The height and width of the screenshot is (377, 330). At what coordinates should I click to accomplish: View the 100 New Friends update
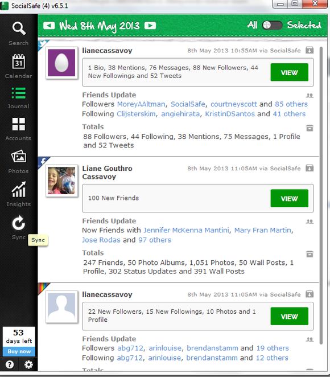pos(289,198)
